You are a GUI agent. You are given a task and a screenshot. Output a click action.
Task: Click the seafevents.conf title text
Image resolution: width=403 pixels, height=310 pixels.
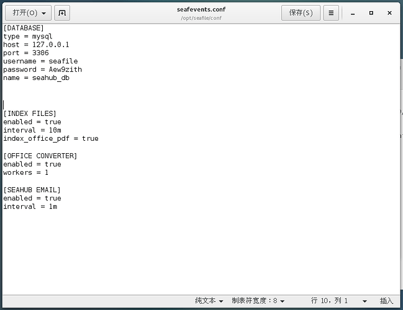point(201,9)
